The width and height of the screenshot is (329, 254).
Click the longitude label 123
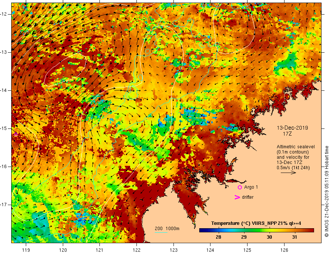click(x=173, y=250)
